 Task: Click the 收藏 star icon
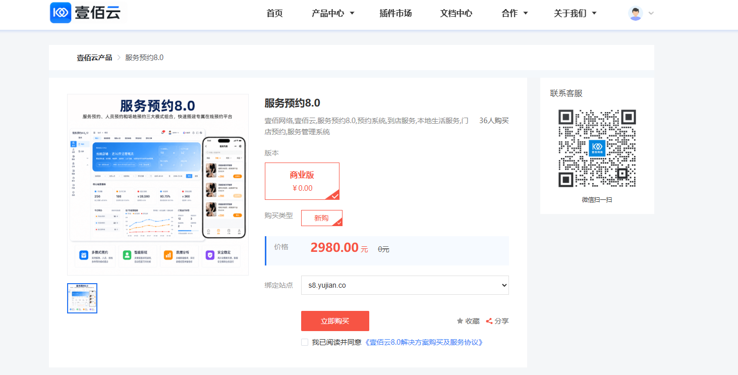coord(460,321)
